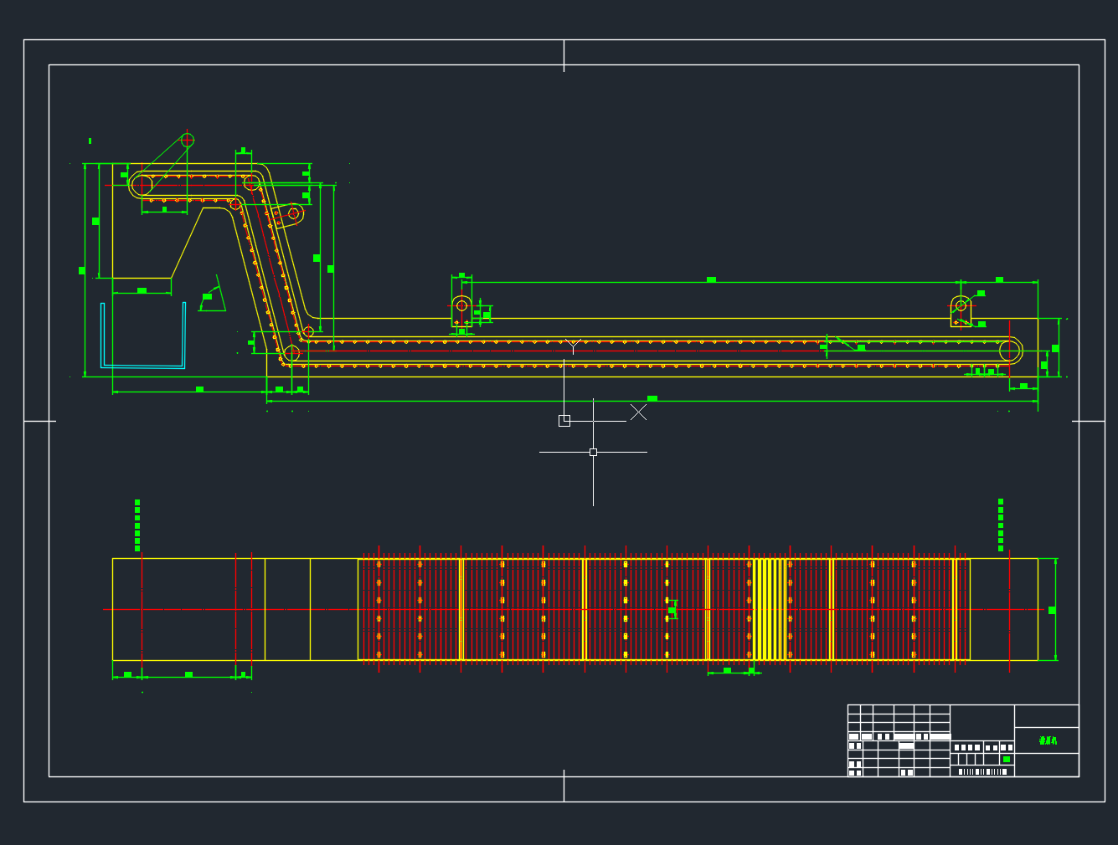Select the green square highlight inside title block
This screenshot has width=1118, height=845.
coord(1005,760)
